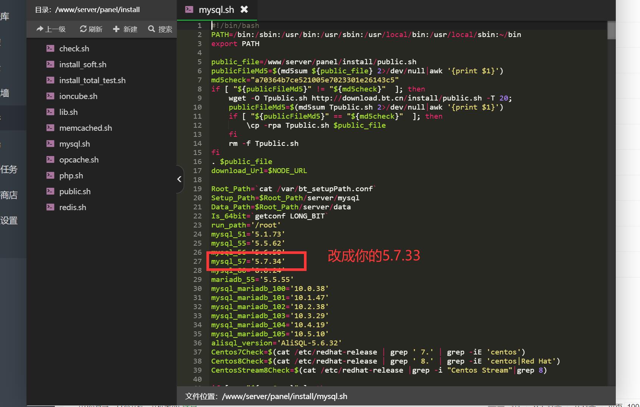This screenshot has width=640, height=407.
Task: Open php.sh in the file list
Action: [x=71, y=176]
